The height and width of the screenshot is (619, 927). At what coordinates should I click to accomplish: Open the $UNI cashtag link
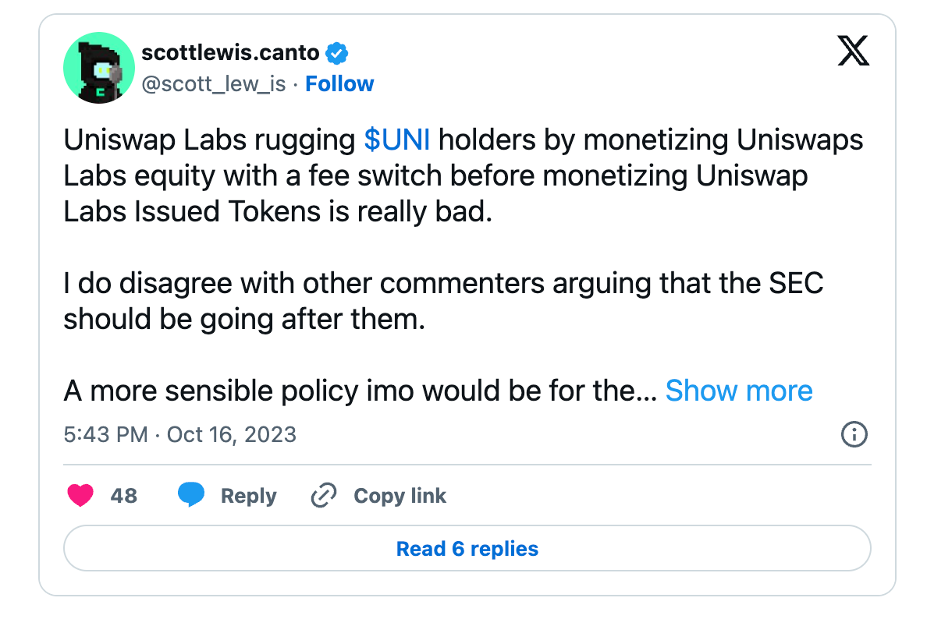pyautogui.click(x=397, y=140)
